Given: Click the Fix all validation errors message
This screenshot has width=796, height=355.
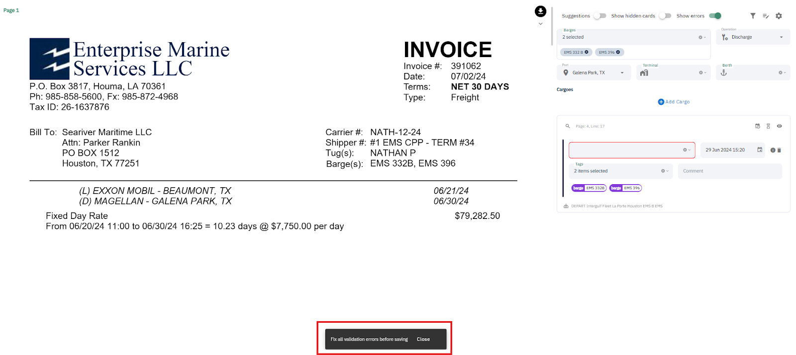Looking at the screenshot, I should pos(369,339).
